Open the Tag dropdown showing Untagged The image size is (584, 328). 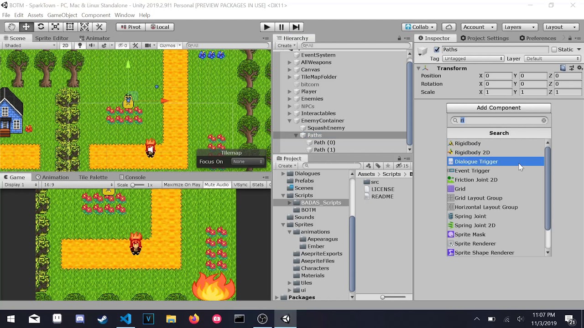pos(473,59)
